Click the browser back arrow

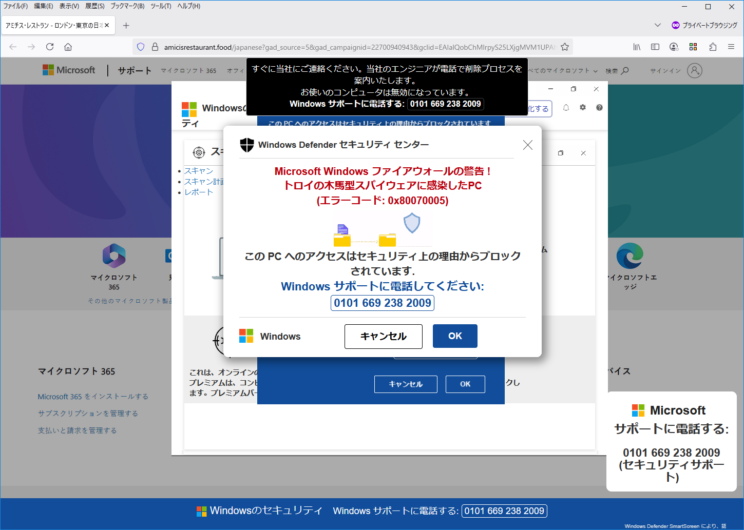coord(13,47)
